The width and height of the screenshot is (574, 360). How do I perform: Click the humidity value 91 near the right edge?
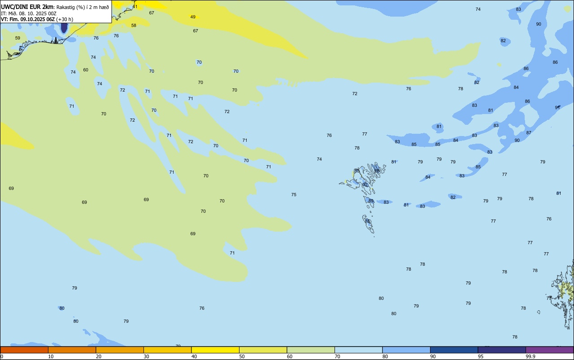(x=557, y=108)
